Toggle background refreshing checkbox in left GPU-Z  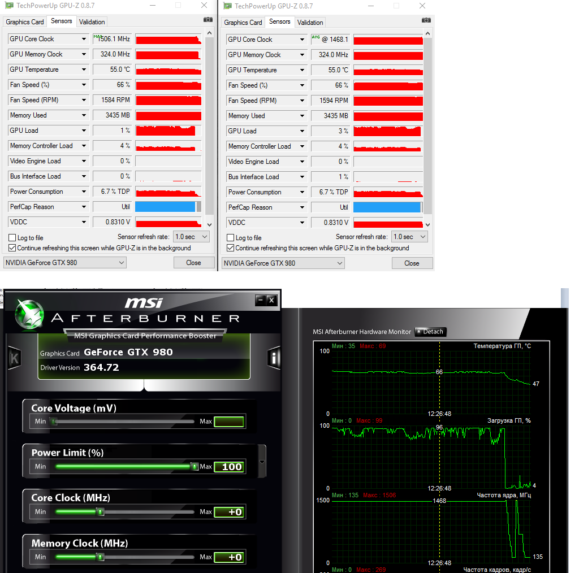(12, 248)
